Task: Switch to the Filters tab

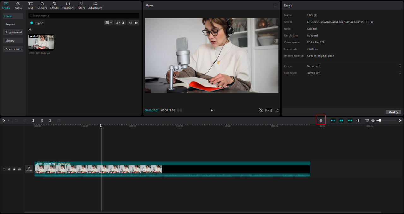Action: click(x=81, y=5)
